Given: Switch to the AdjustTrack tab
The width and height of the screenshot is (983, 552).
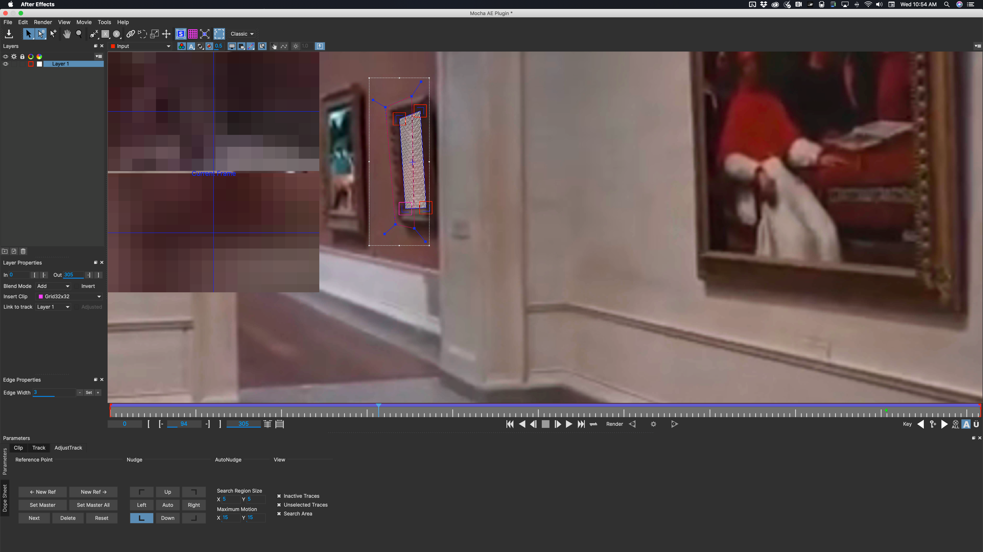Looking at the screenshot, I should 68,448.
